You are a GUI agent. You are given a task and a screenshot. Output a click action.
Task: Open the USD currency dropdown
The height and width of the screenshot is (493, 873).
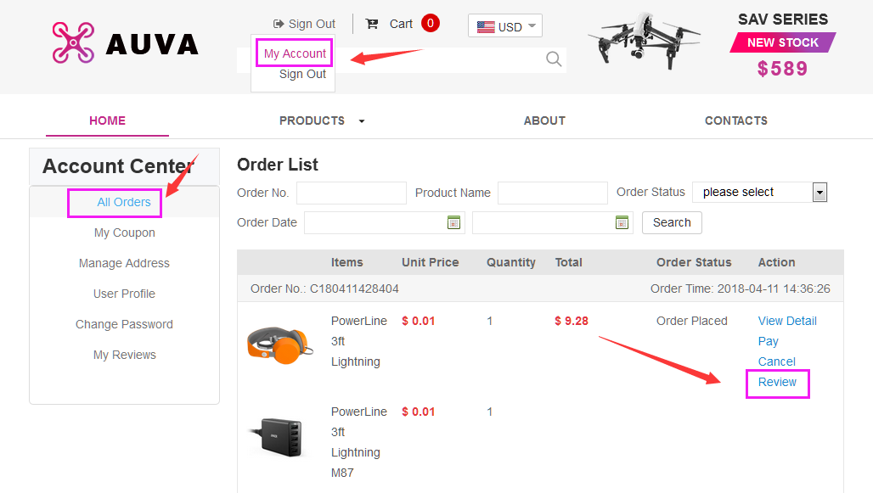[505, 26]
